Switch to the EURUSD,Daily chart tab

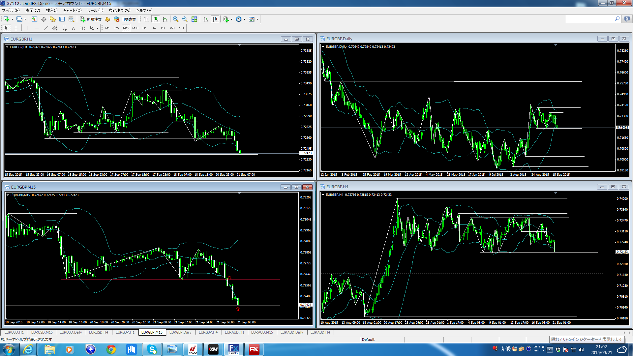point(71,332)
